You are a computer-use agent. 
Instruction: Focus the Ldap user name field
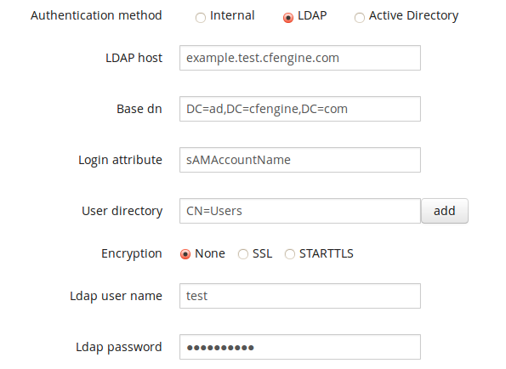pyautogui.click(x=300, y=296)
